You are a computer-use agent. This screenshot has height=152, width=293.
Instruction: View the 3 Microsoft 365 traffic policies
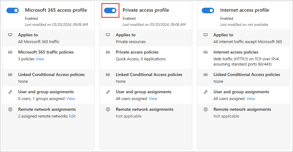[40, 59]
